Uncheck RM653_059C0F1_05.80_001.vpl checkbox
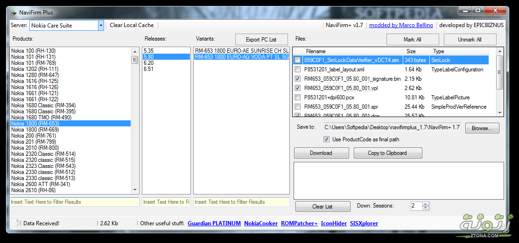 (298, 88)
